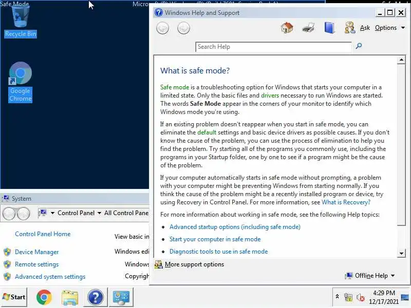The height and width of the screenshot is (308, 411).
Task: Click the System window address bar icon
Action: point(43,213)
